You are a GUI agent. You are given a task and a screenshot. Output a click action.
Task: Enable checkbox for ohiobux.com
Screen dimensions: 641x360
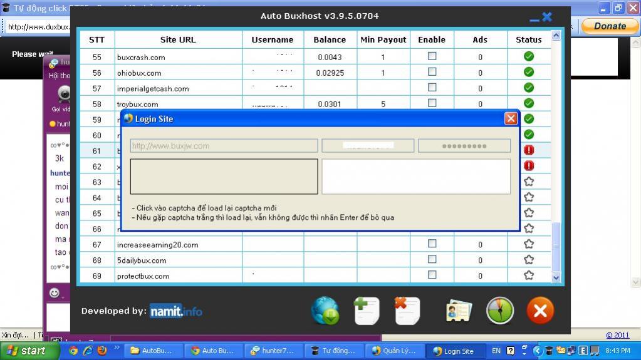pyautogui.click(x=432, y=71)
